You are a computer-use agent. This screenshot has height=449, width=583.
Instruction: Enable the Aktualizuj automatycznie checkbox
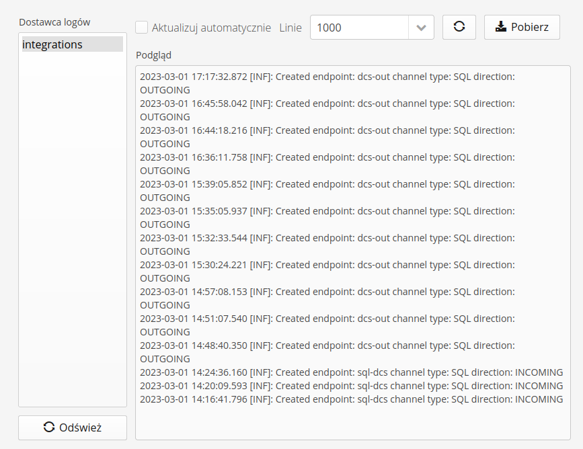142,28
